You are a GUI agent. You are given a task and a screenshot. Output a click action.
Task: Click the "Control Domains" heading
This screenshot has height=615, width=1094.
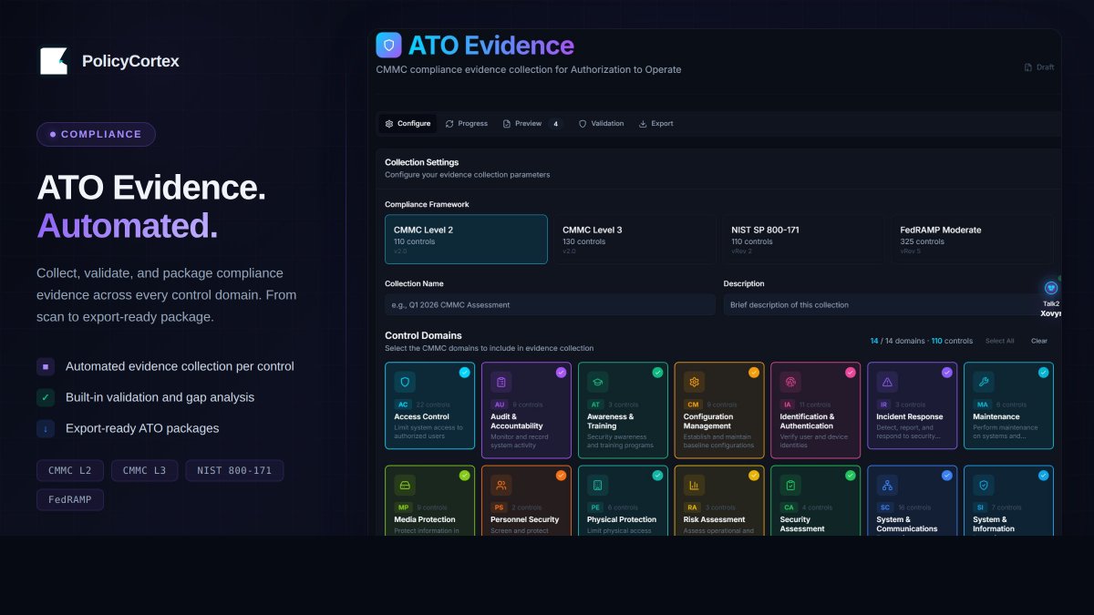[423, 335]
